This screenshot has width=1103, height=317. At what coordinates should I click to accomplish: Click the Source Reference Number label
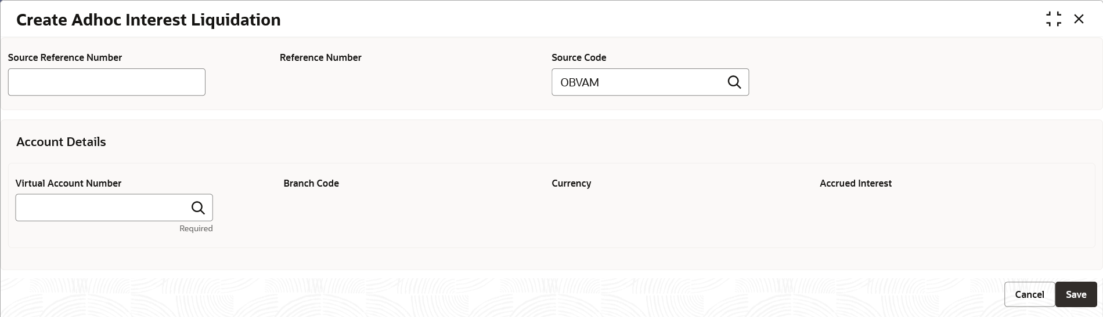pos(65,57)
